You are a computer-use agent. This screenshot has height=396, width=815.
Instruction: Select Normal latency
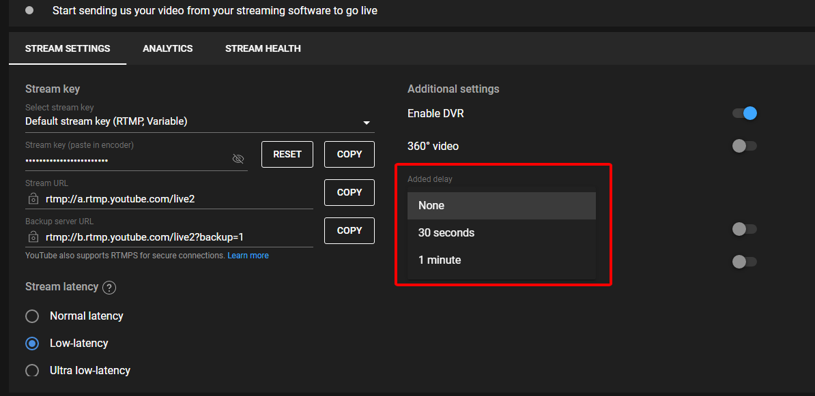(31, 316)
